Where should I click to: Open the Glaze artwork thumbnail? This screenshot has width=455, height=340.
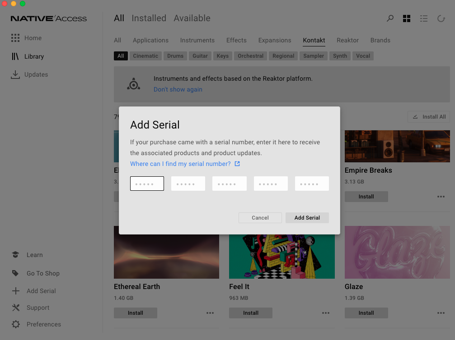pyautogui.click(x=397, y=252)
